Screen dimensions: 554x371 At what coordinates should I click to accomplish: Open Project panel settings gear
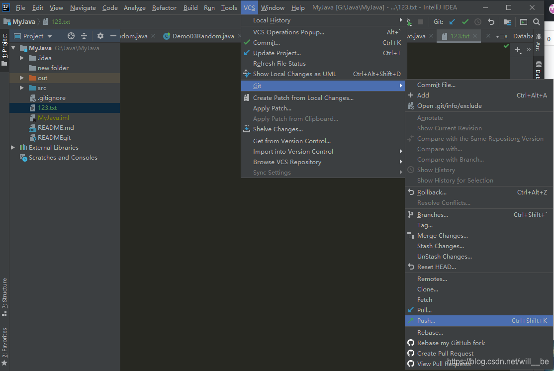(x=100, y=36)
